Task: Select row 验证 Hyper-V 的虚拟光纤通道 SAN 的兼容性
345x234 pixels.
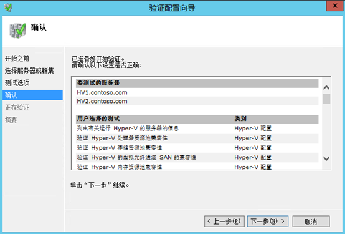Action: click(197, 157)
